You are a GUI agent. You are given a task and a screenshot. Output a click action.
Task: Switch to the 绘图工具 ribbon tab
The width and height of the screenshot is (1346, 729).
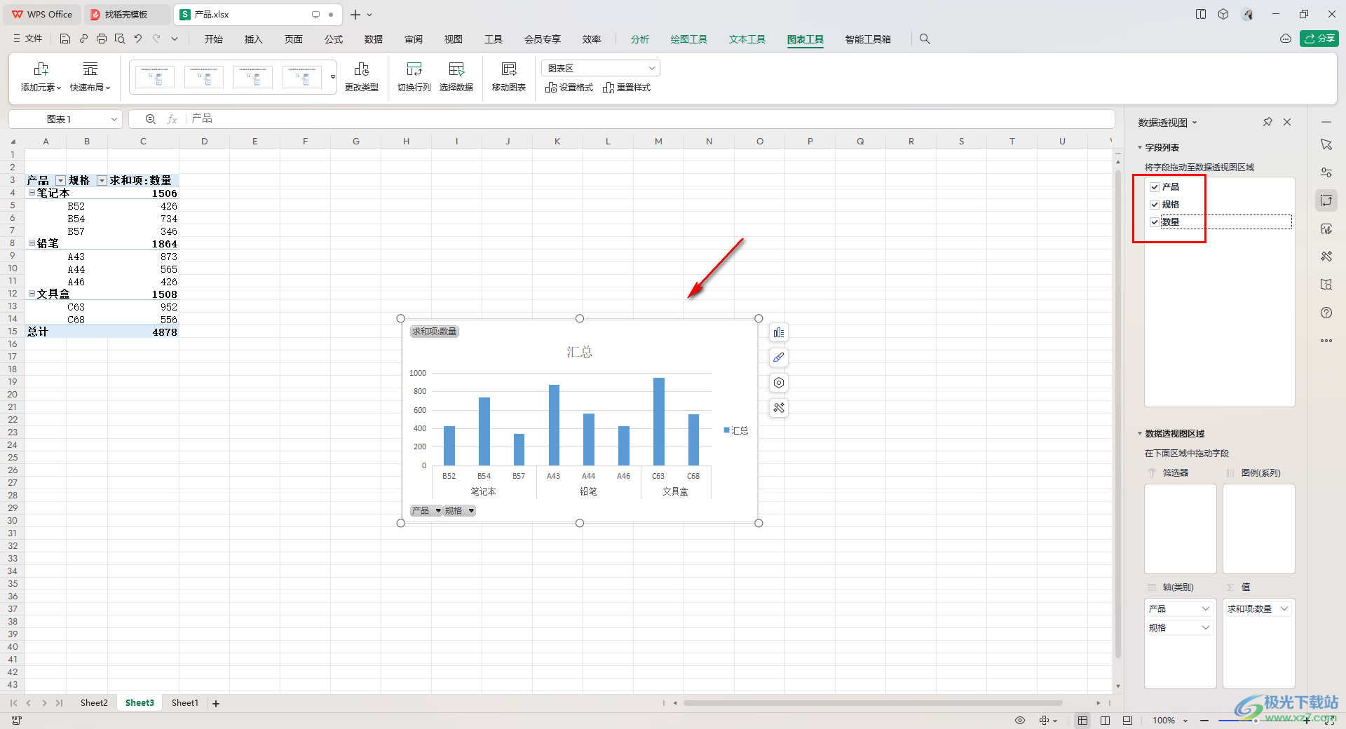689,39
